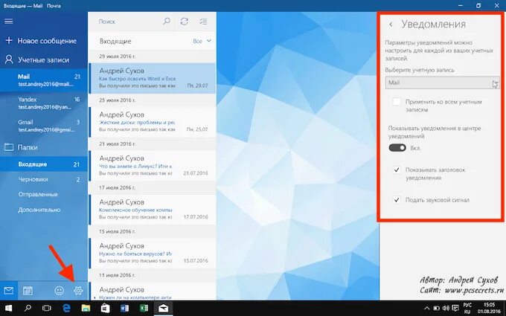Check Применить ко всем учетным записям
506x316 pixels.
[397, 102]
